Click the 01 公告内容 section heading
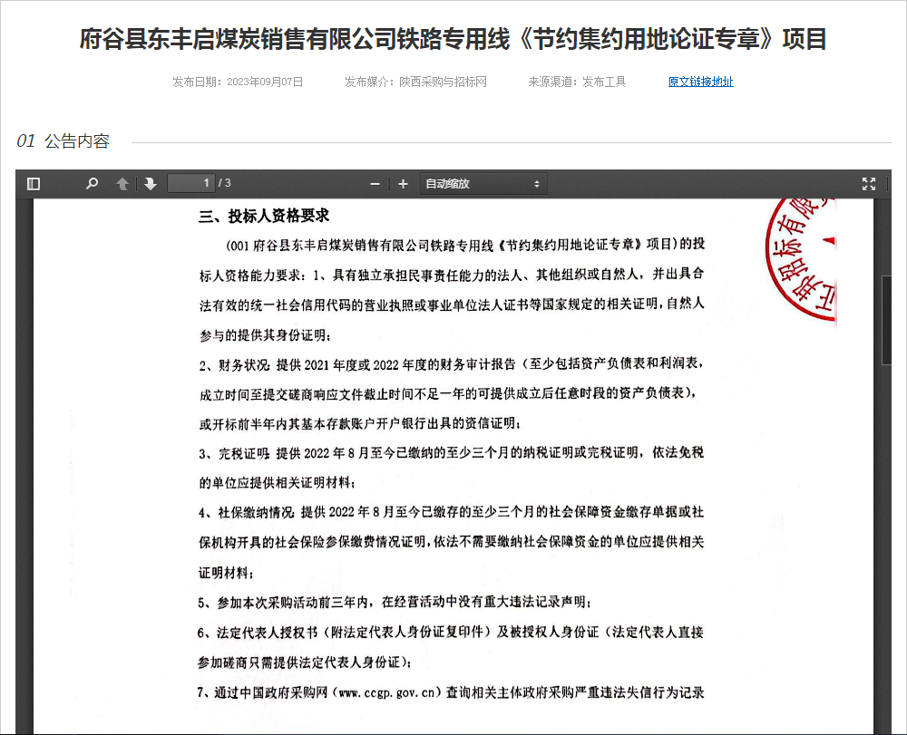Image resolution: width=907 pixels, height=735 pixels. (63, 141)
